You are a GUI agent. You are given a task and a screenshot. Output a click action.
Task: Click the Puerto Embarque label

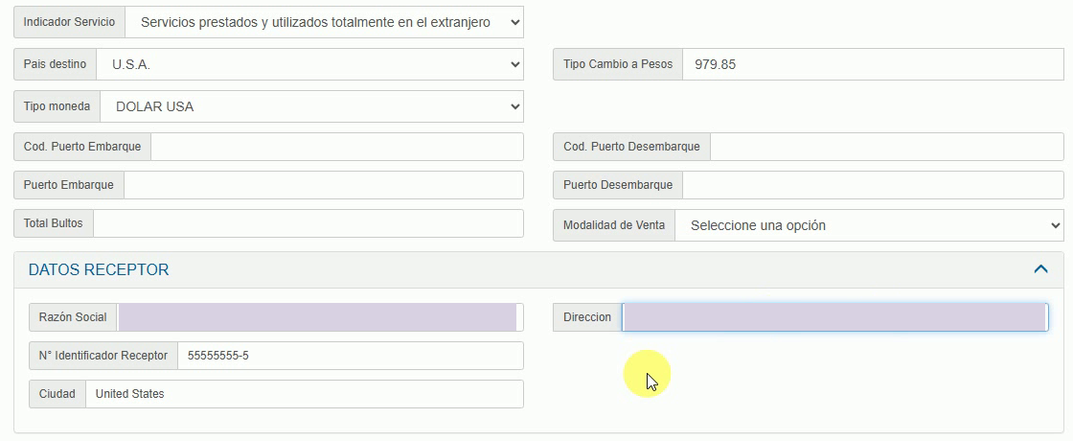[x=68, y=185]
